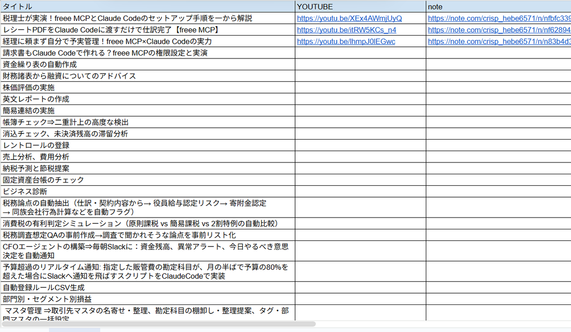Image resolution: width=571 pixels, height=332 pixels.
Task: Select the タイトル header cell
Action: coord(148,6)
